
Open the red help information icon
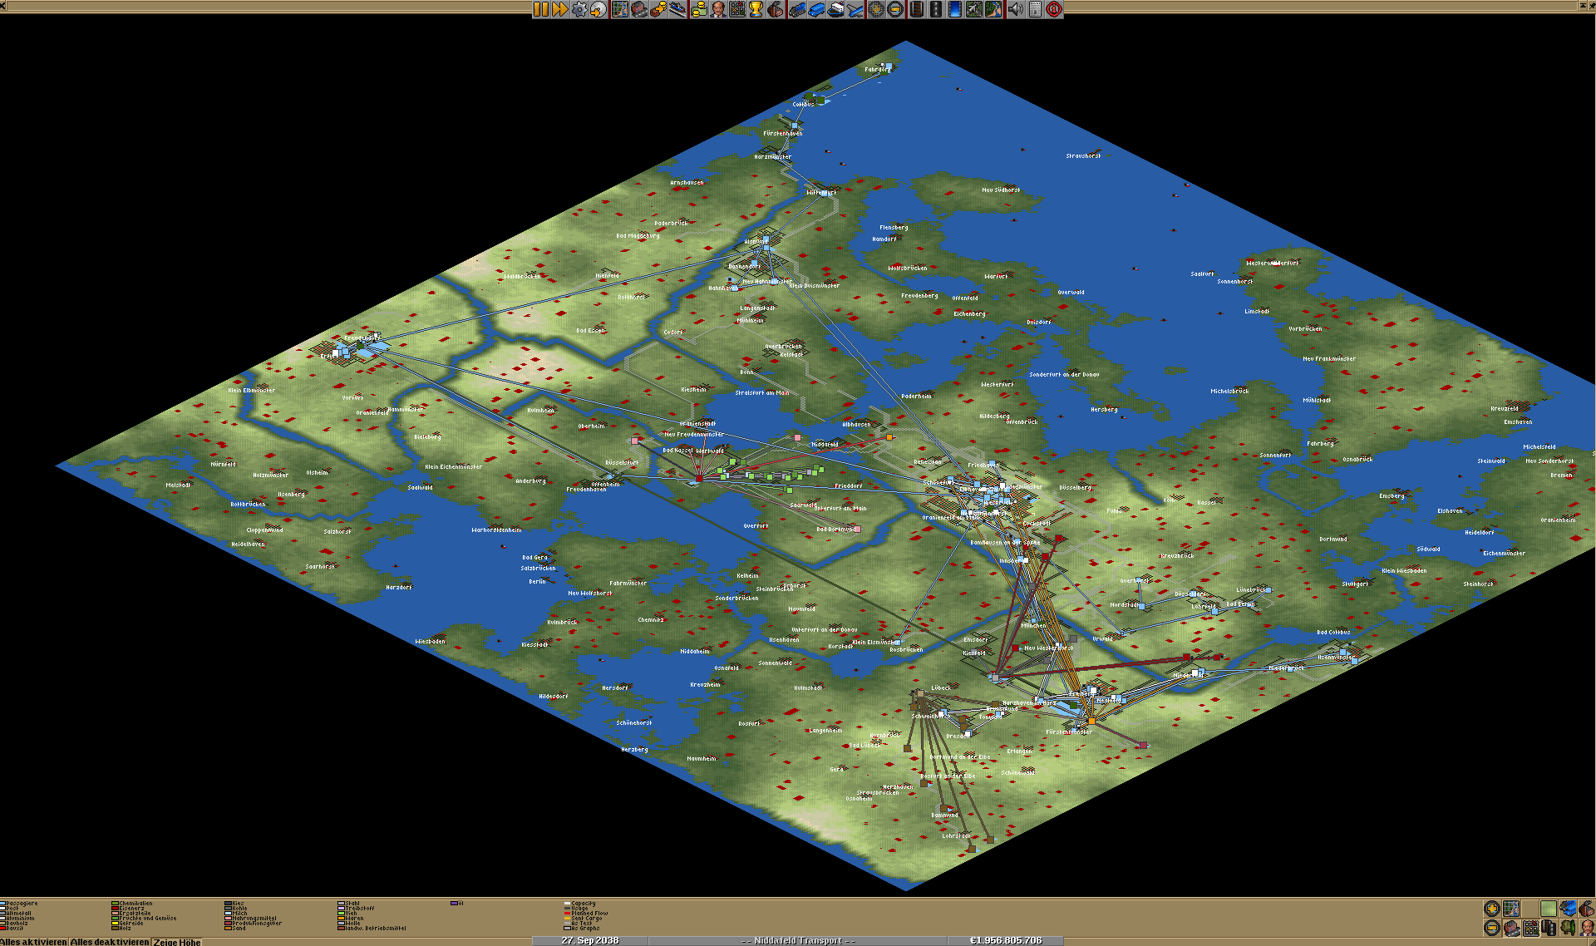pyautogui.click(x=1054, y=9)
